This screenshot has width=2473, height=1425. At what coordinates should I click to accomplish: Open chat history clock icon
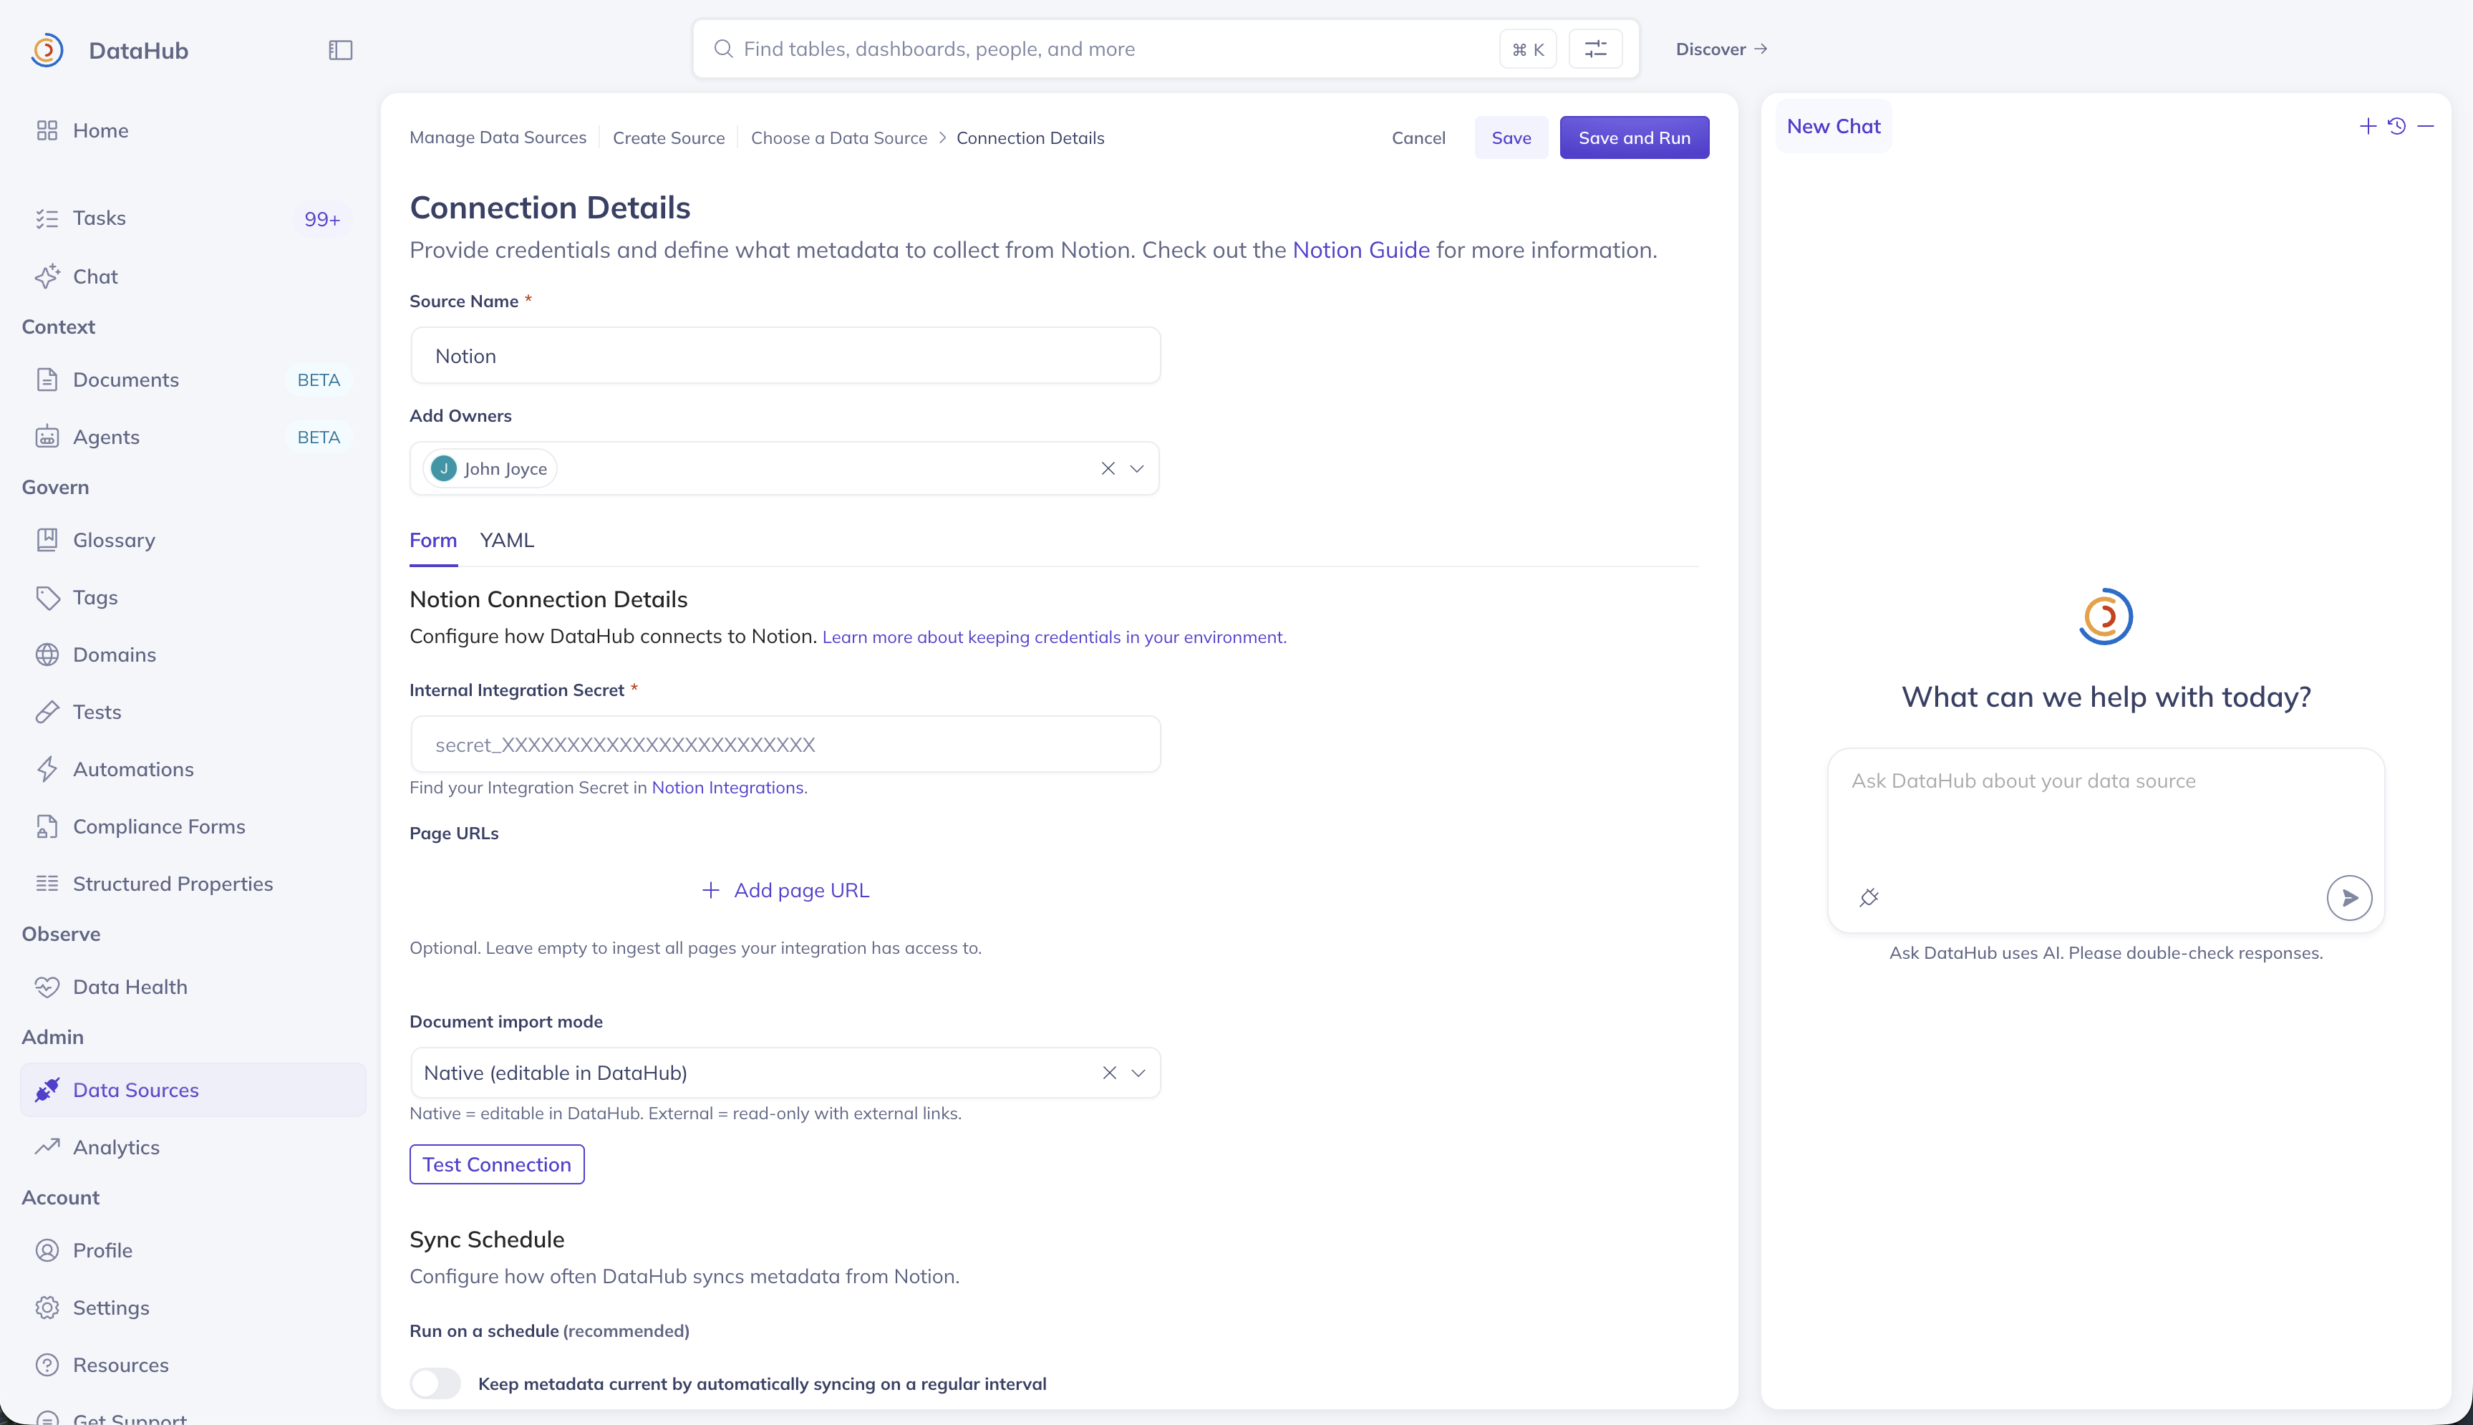tap(2396, 126)
